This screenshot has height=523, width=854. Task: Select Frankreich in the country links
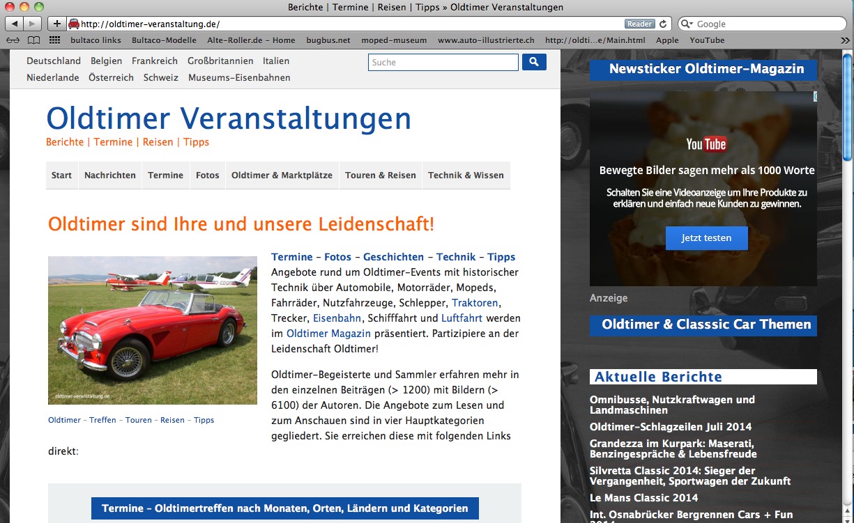155,61
